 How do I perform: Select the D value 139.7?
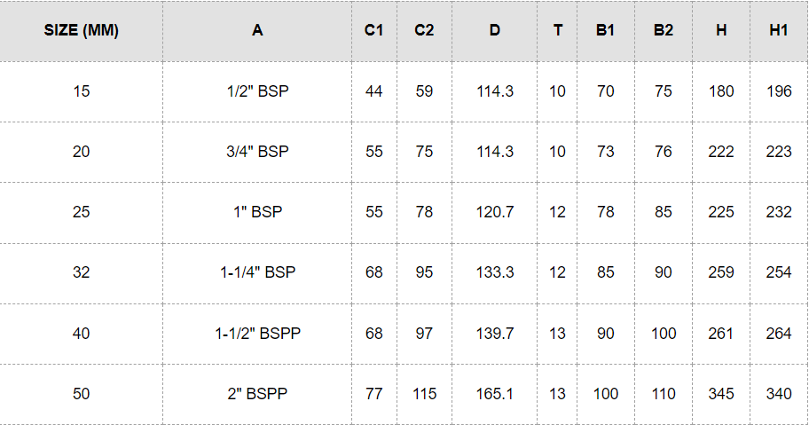point(495,334)
